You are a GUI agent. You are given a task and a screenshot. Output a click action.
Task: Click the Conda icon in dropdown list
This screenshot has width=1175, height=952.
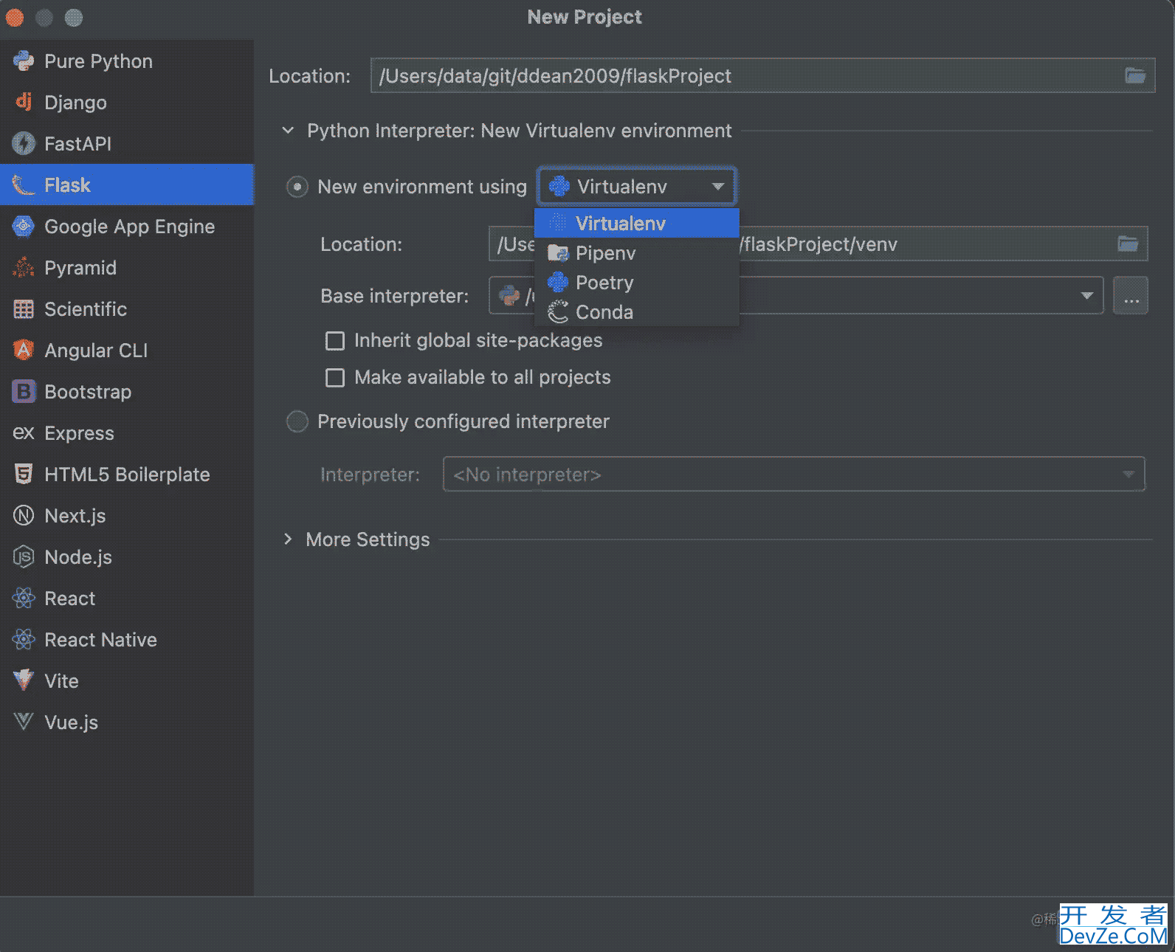click(x=558, y=311)
